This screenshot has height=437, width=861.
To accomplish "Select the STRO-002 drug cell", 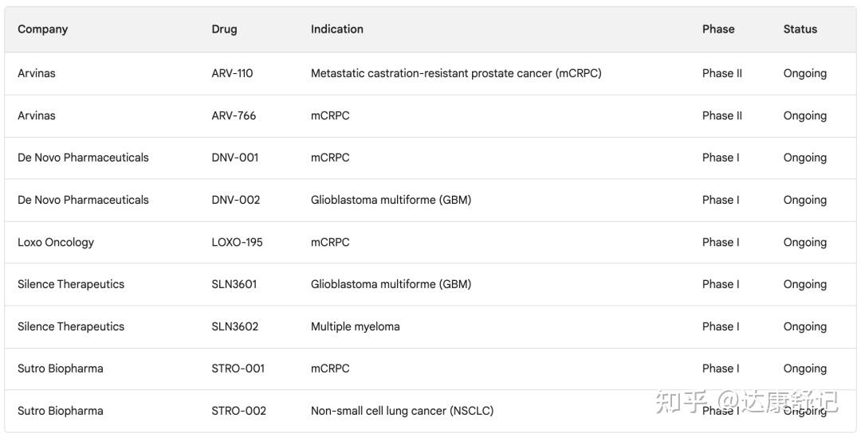I will (x=238, y=411).
